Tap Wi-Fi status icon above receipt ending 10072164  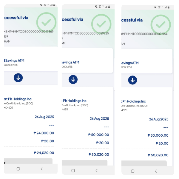click(159, 7)
